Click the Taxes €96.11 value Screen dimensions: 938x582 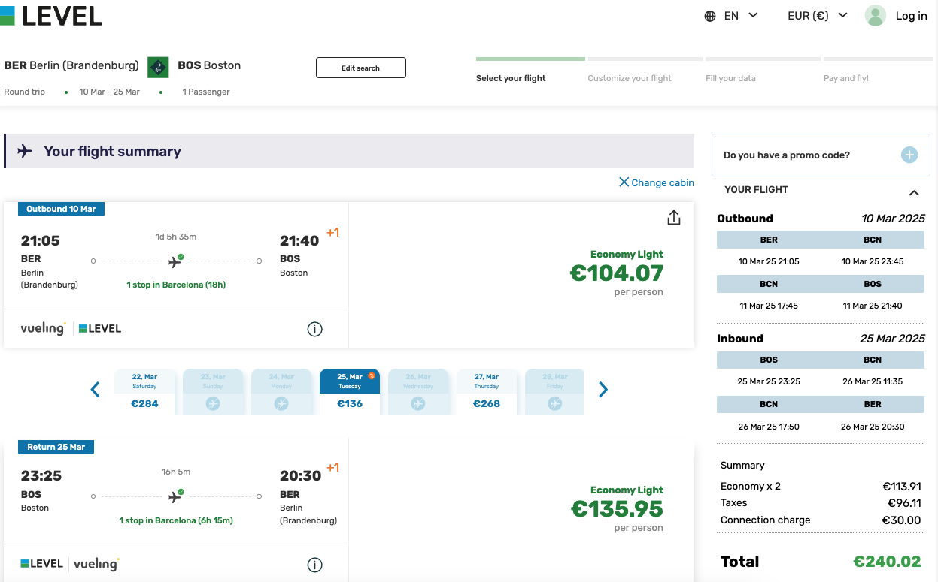pos(904,503)
